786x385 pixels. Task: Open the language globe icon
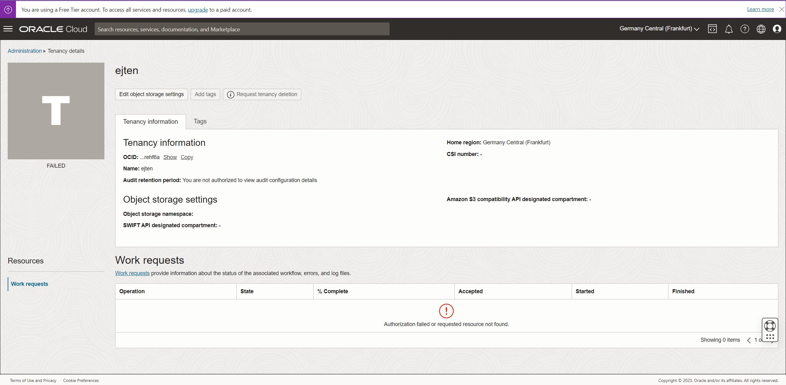(x=761, y=29)
